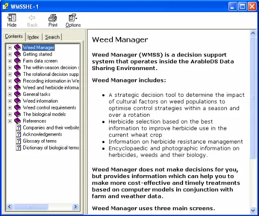Click the book icon beside Recording information
The height and width of the screenshot is (216, 259).
click(18, 81)
